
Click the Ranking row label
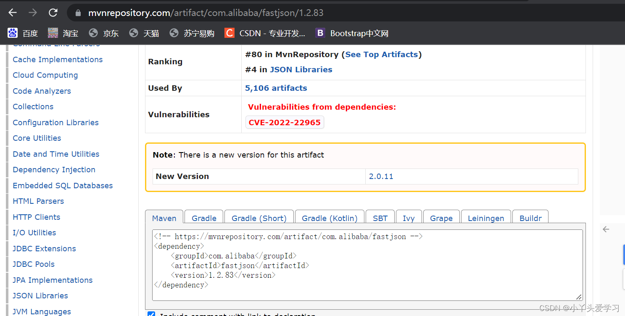pos(165,61)
